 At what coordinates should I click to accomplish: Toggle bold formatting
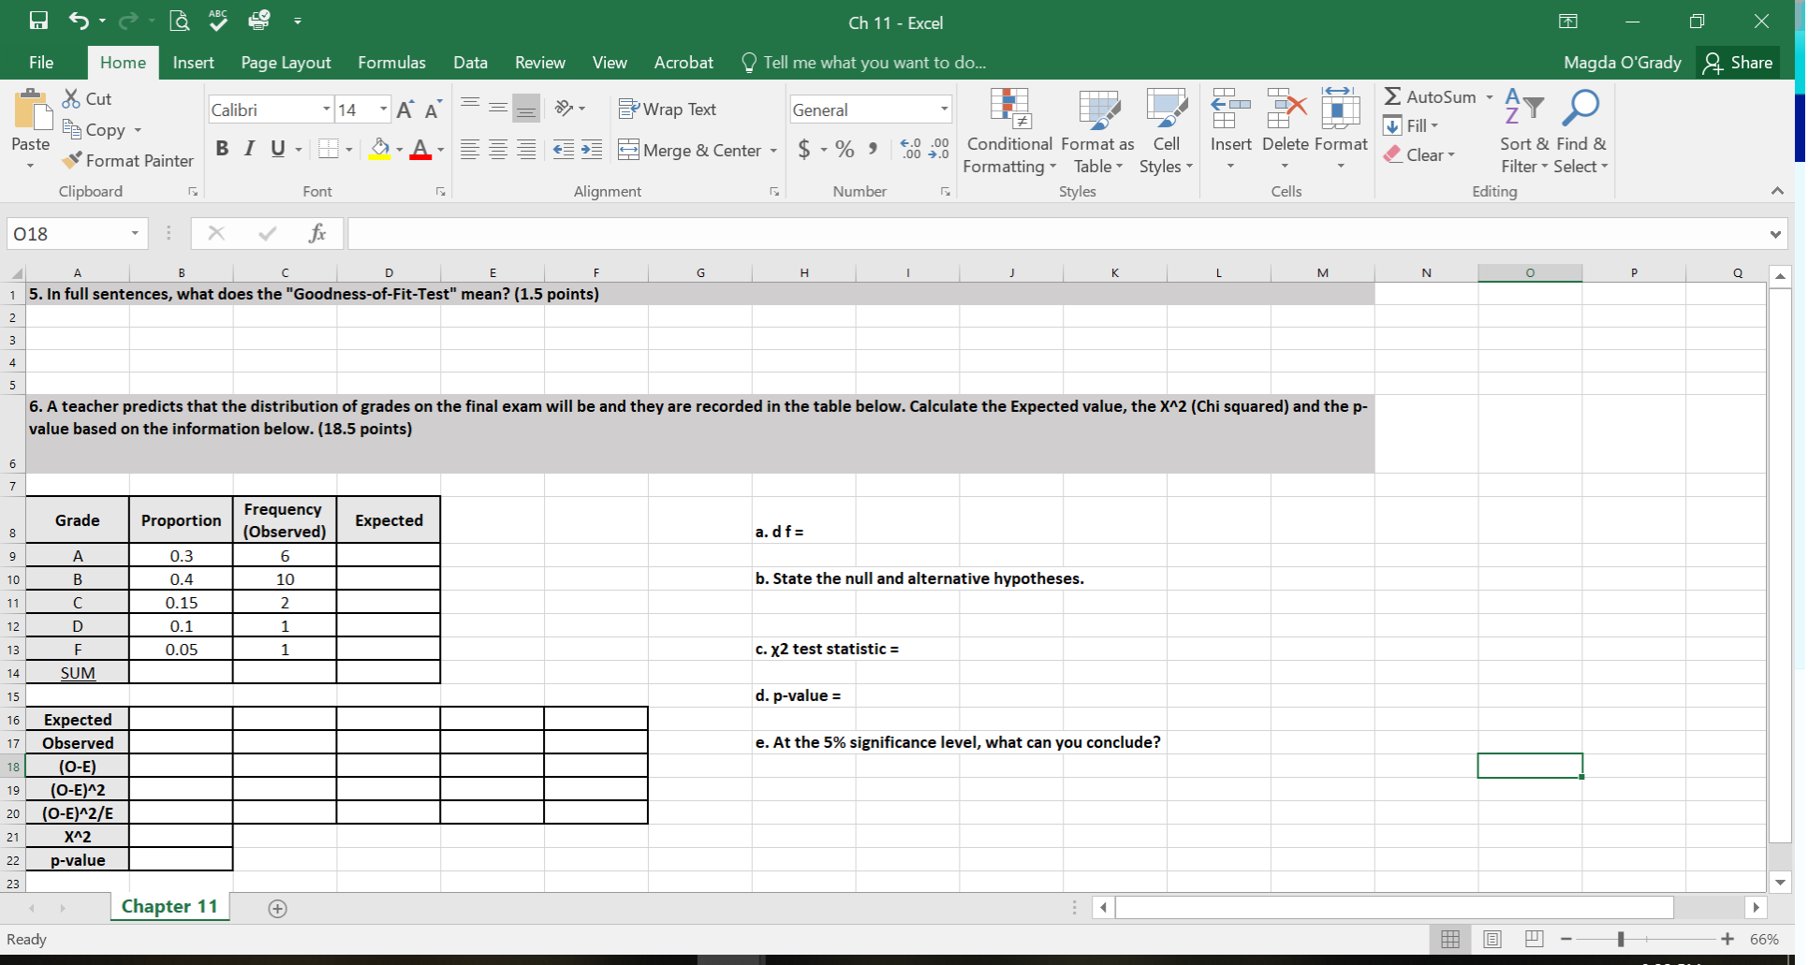[222, 149]
